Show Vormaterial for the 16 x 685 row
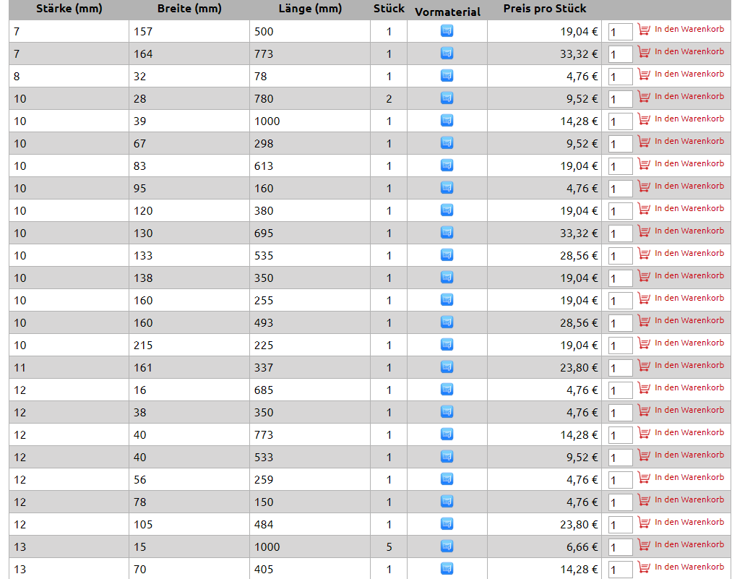 447,390
